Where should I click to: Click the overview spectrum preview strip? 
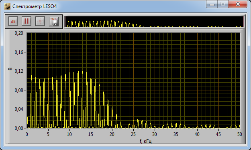(x=155, y=22)
